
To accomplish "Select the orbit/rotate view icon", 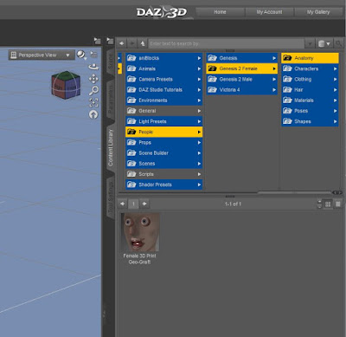I will 93,67.
